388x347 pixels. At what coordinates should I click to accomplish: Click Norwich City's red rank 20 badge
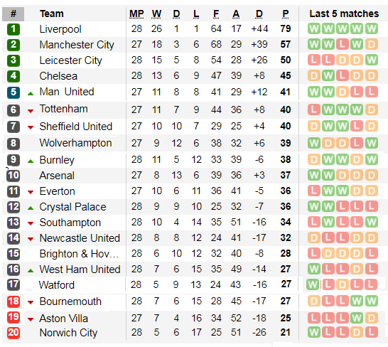tap(14, 333)
